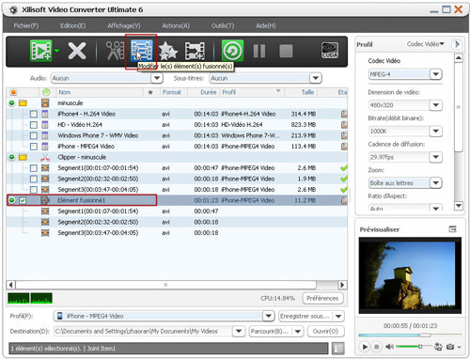Click the star column header icon

pos(150,92)
